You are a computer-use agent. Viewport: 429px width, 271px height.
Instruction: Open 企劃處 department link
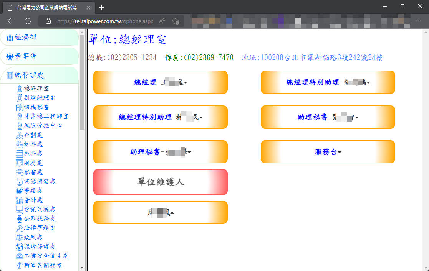coord(33,135)
